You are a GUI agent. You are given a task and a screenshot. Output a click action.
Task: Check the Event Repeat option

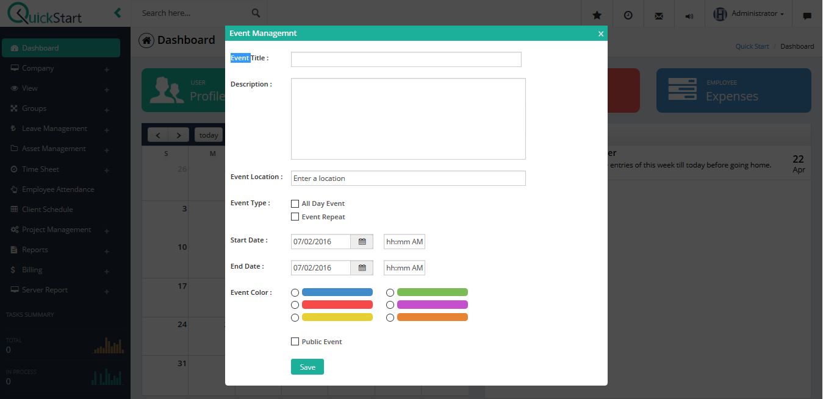[x=295, y=216]
